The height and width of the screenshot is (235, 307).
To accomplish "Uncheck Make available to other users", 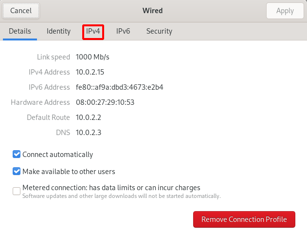I will point(17,172).
